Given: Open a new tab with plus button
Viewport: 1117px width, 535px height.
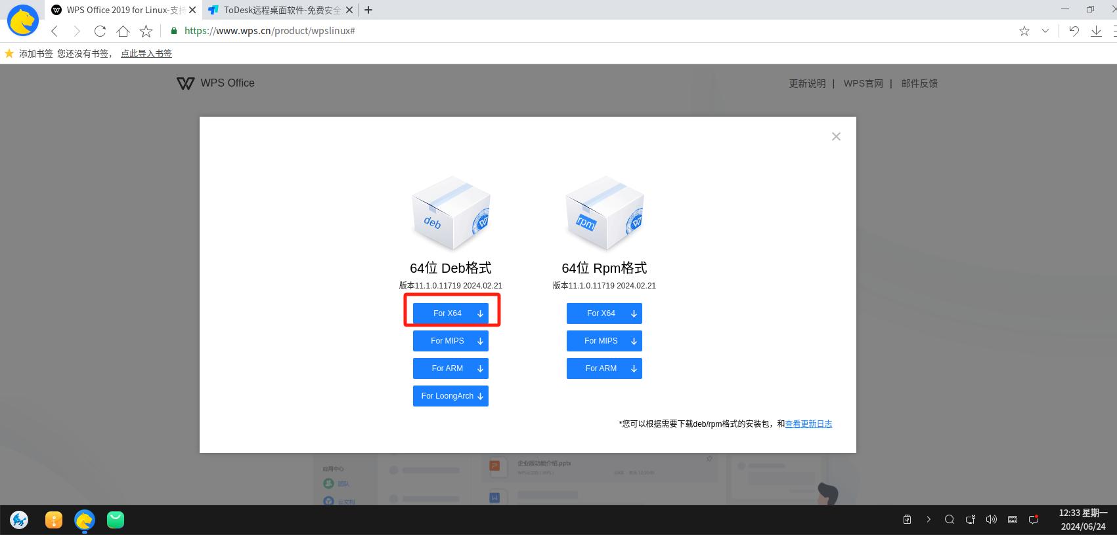Looking at the screenshot, I should tap(368, 10).
